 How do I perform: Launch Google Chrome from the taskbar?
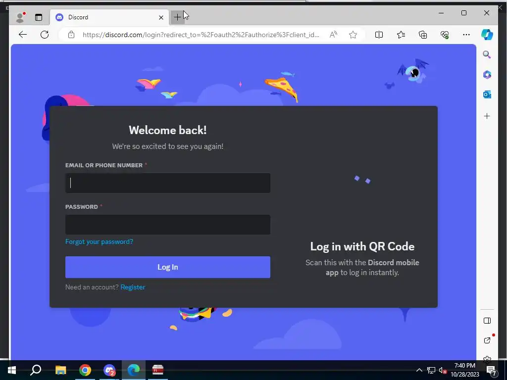pos(85,370)
